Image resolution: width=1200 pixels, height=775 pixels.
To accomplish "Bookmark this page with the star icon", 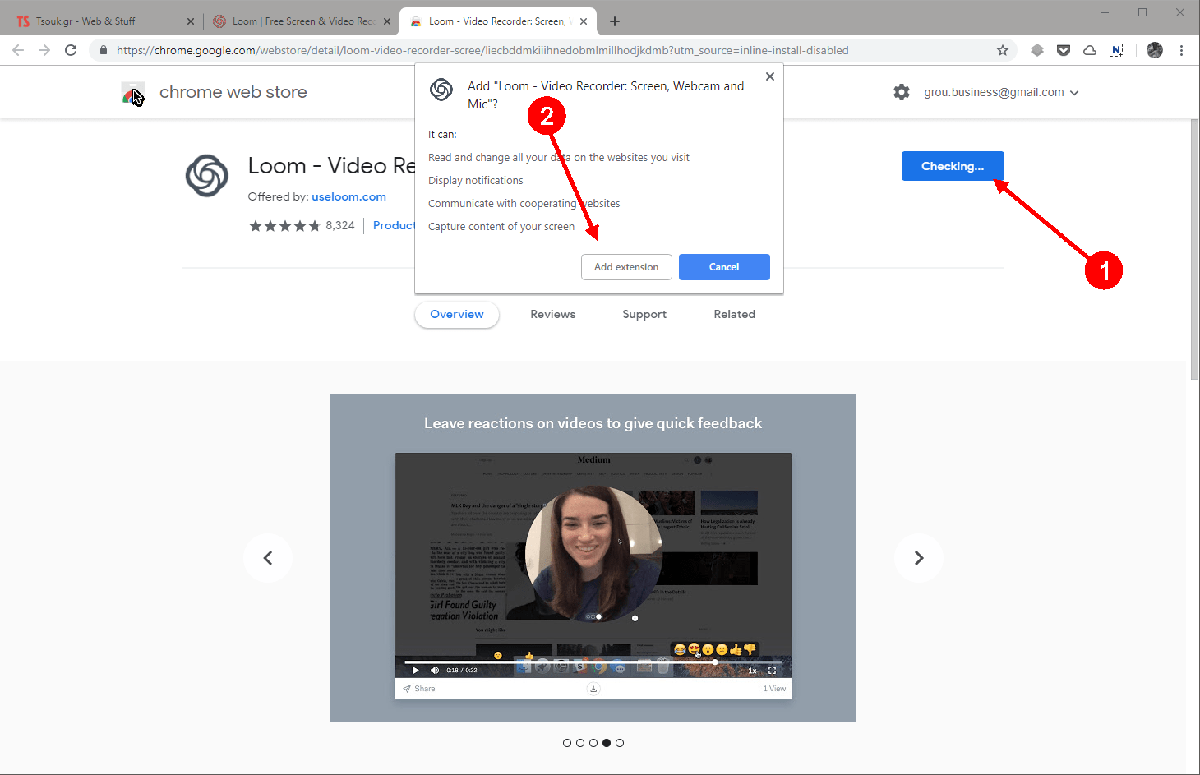I will tap(1003, 50).
